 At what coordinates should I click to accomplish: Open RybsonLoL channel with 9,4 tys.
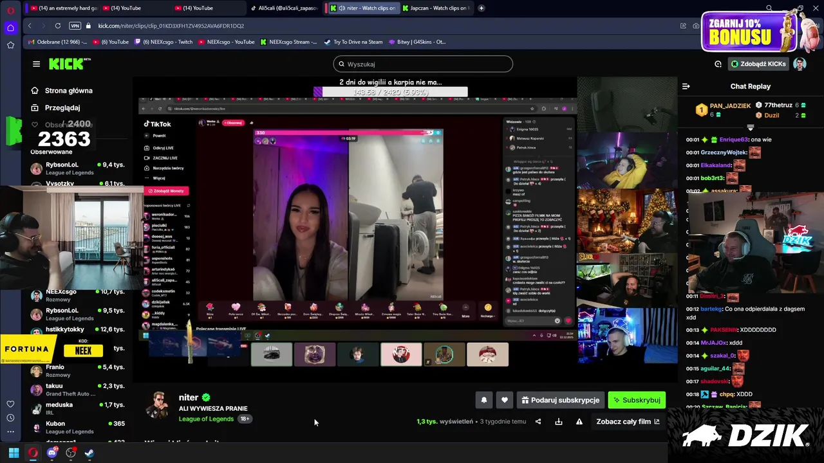coord(77,168)
